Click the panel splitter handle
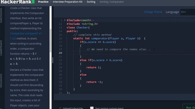Viewport: 195px width, 109px height. (53, 60)
